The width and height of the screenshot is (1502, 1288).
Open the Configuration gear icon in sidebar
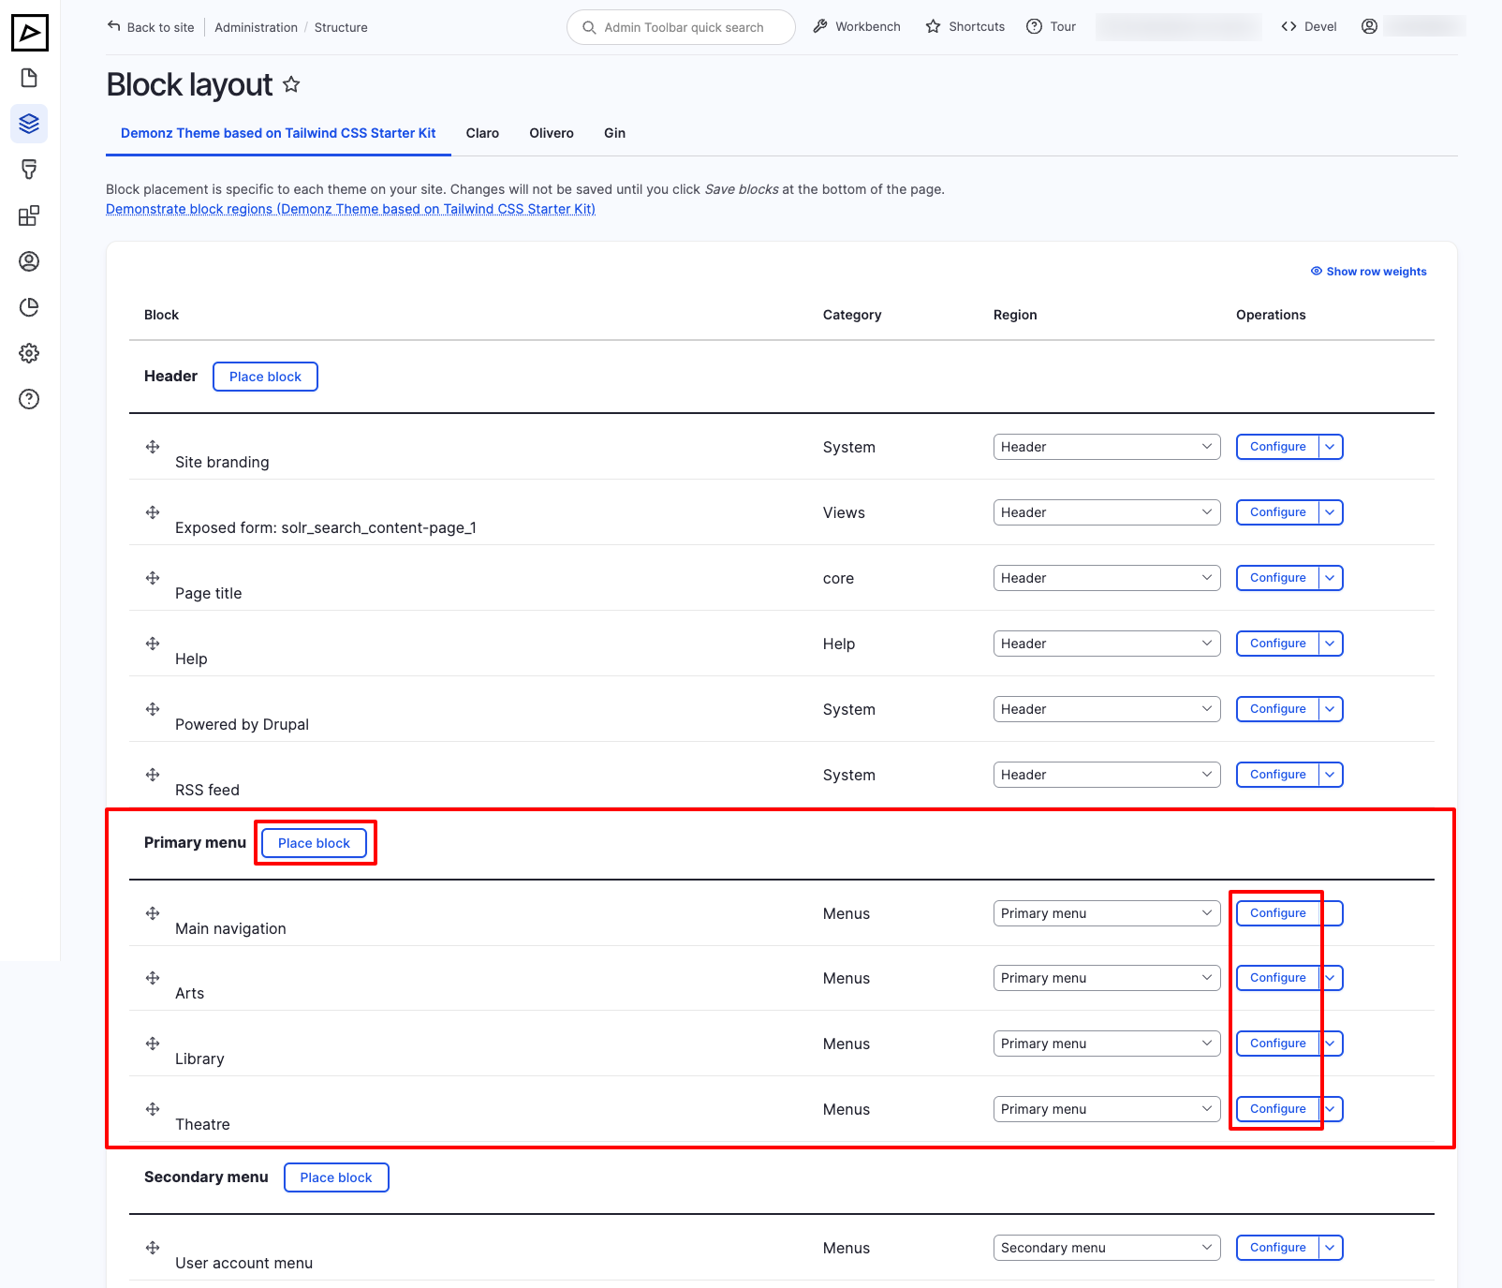[29, 353]
